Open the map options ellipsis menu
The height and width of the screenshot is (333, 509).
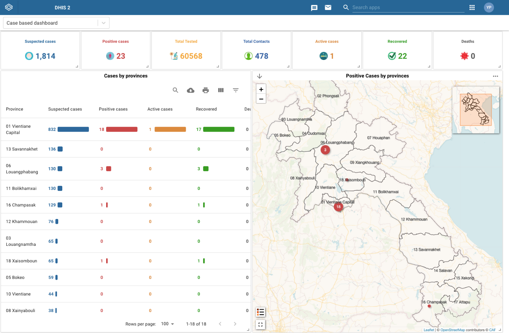[x=495, y=76]
